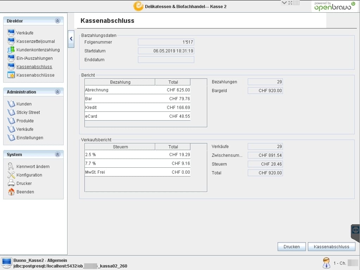Viewport: 360px width, 270px height.
Task: Click the Konfiguration tools icon
Action: pos(11,175)
